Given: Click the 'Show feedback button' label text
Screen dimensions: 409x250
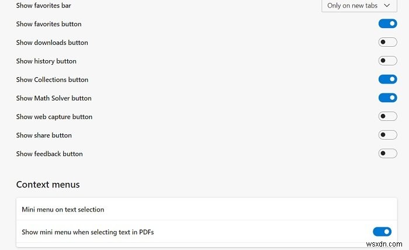Looking at the screenshot, I should coord(50,154).
